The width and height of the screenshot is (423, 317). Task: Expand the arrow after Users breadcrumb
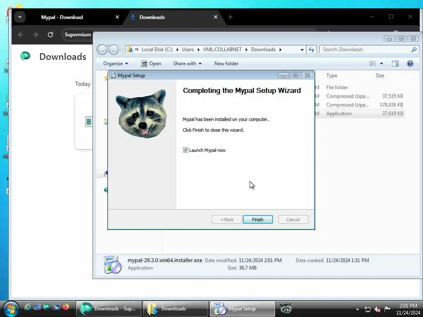(x=199, y=50)
